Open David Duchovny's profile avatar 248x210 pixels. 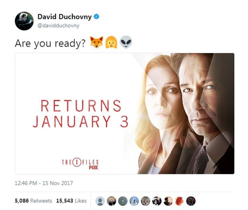coord(24,21)
